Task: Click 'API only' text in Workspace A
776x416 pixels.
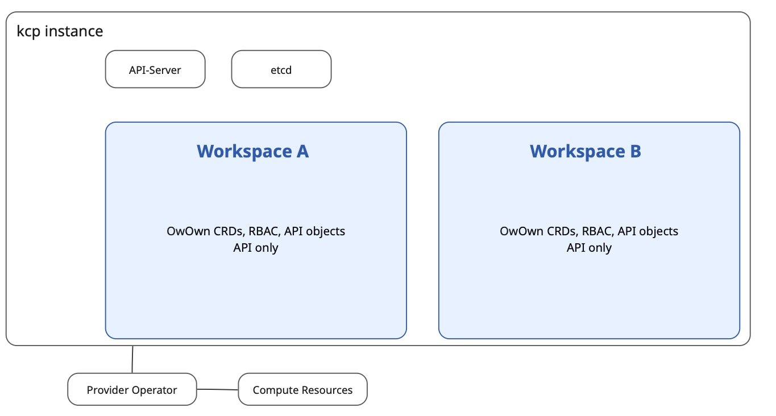Action: tap(256, 248)
